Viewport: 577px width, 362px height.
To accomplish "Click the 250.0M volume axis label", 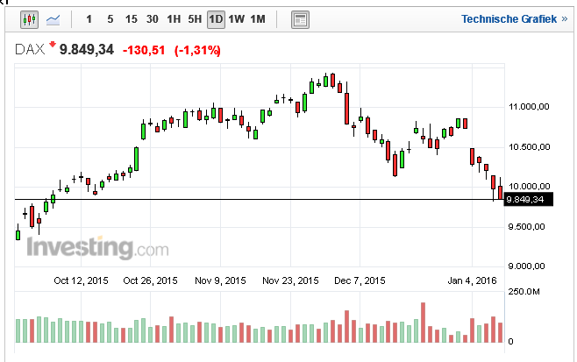I will 524,292.
